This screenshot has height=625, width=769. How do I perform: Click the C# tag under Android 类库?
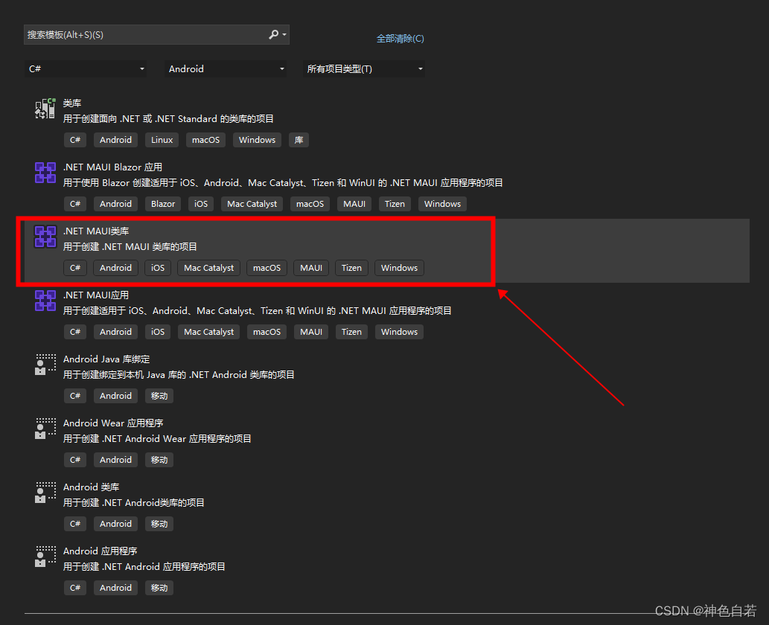75,524
